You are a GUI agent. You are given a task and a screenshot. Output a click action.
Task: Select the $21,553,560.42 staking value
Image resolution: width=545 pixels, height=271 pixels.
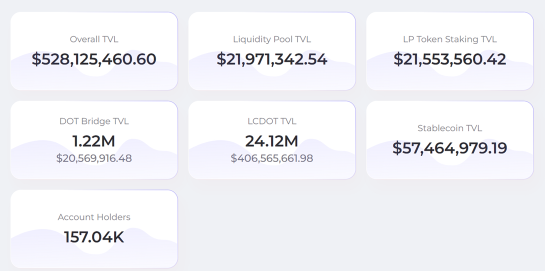click(x=450, y=59)
